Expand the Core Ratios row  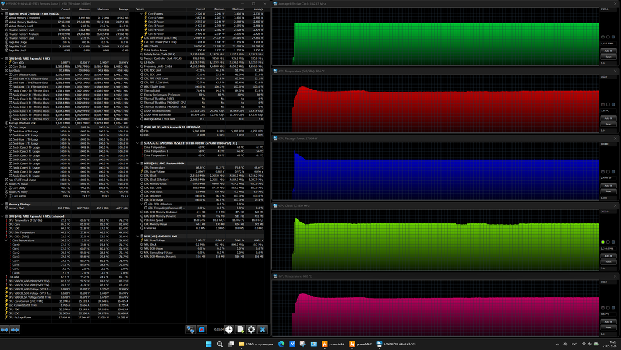[x=6, y=196]
